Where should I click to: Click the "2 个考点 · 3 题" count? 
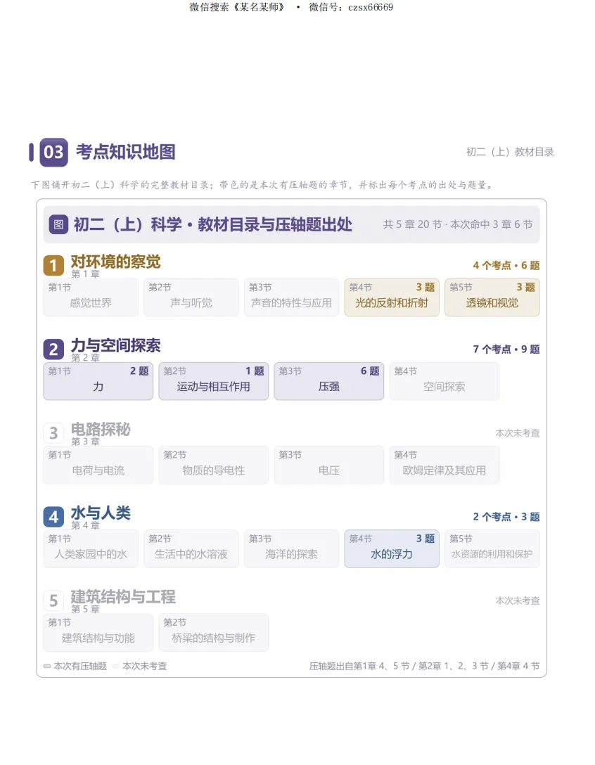(506, 517)
